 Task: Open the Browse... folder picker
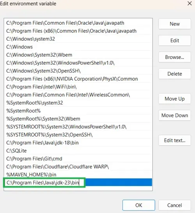(174, 57)
